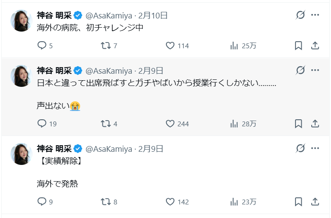Screen dimensions: 331x218
Task: Open 神谷 明采 name on last tweet
Action: [x=54, y=149]
